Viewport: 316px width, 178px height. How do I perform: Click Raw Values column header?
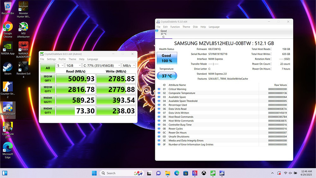[x=280, y=85]
